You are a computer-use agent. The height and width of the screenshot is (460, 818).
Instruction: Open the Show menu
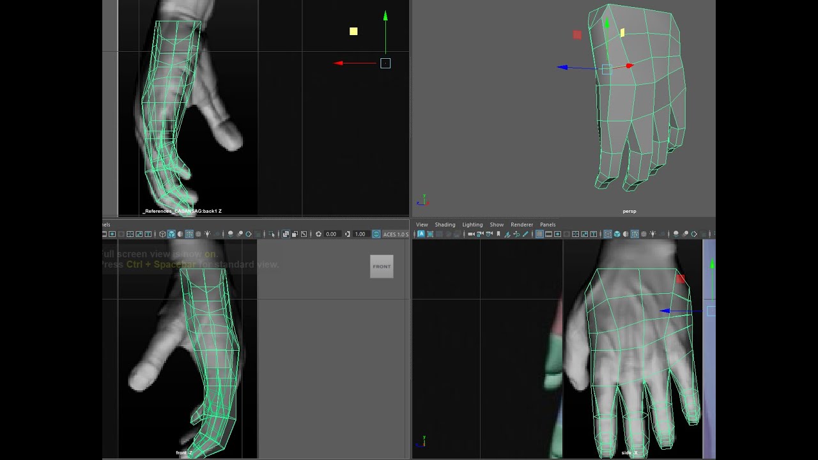[497, 224]
